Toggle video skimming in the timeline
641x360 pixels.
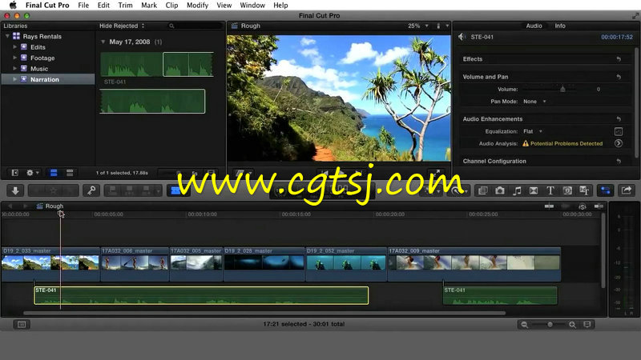pos(549,206)
